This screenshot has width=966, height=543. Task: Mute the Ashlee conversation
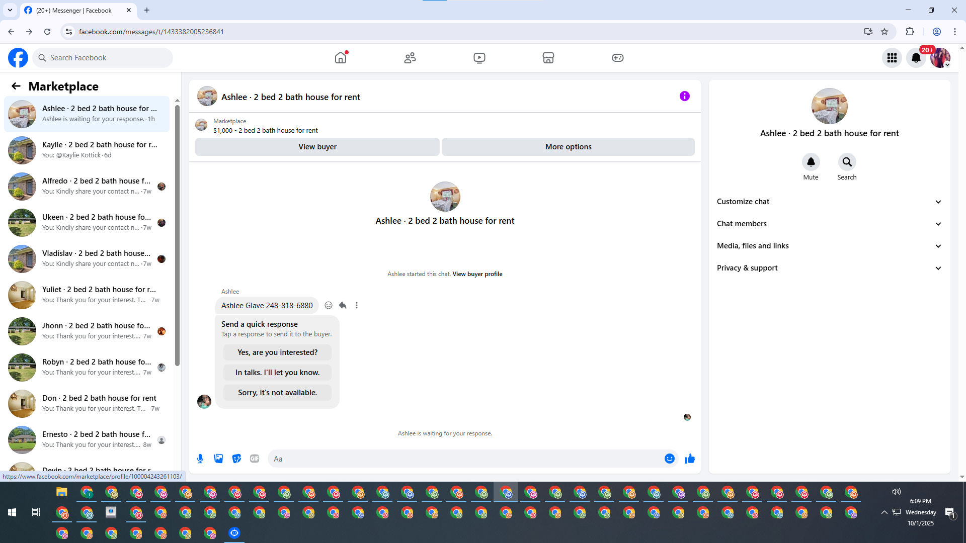(x=811, y=162)
